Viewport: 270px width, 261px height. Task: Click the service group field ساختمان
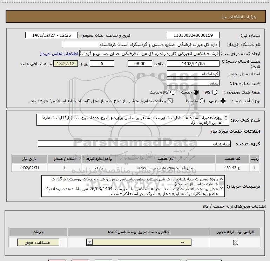click(134, 144)
